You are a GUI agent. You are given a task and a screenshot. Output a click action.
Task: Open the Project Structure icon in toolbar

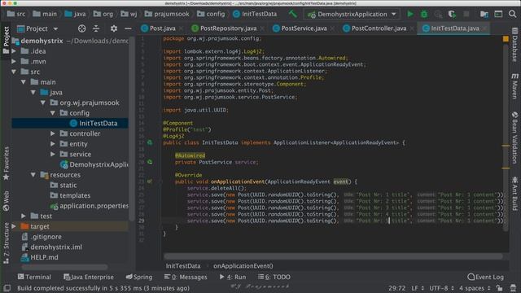484,14
